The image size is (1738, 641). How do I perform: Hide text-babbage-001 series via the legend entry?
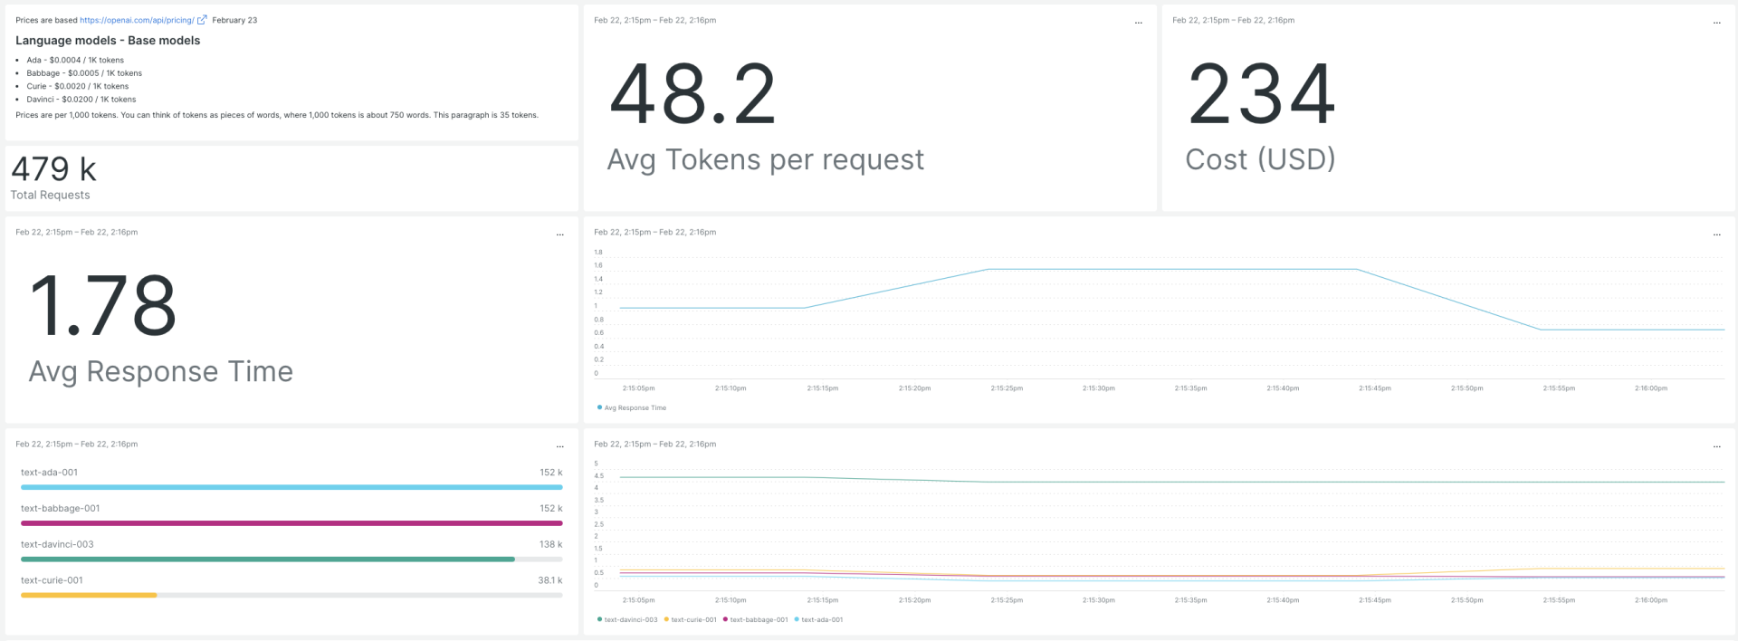coord(759,620)
